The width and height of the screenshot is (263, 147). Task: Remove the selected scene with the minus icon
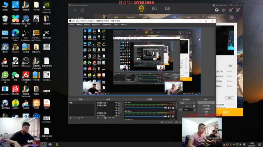click(x=74, y=118)
